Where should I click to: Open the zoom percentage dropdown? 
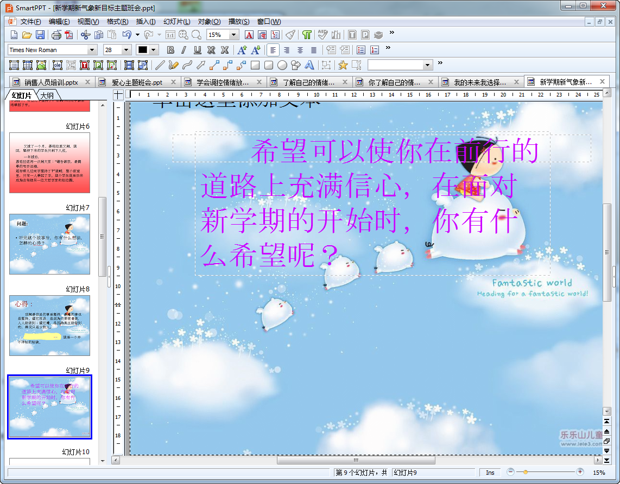click(233, 35)
